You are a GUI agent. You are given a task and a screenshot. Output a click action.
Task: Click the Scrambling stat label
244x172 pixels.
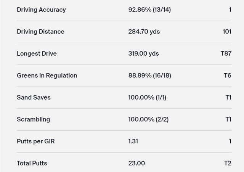pyautogui.click(x=33, y=119)
